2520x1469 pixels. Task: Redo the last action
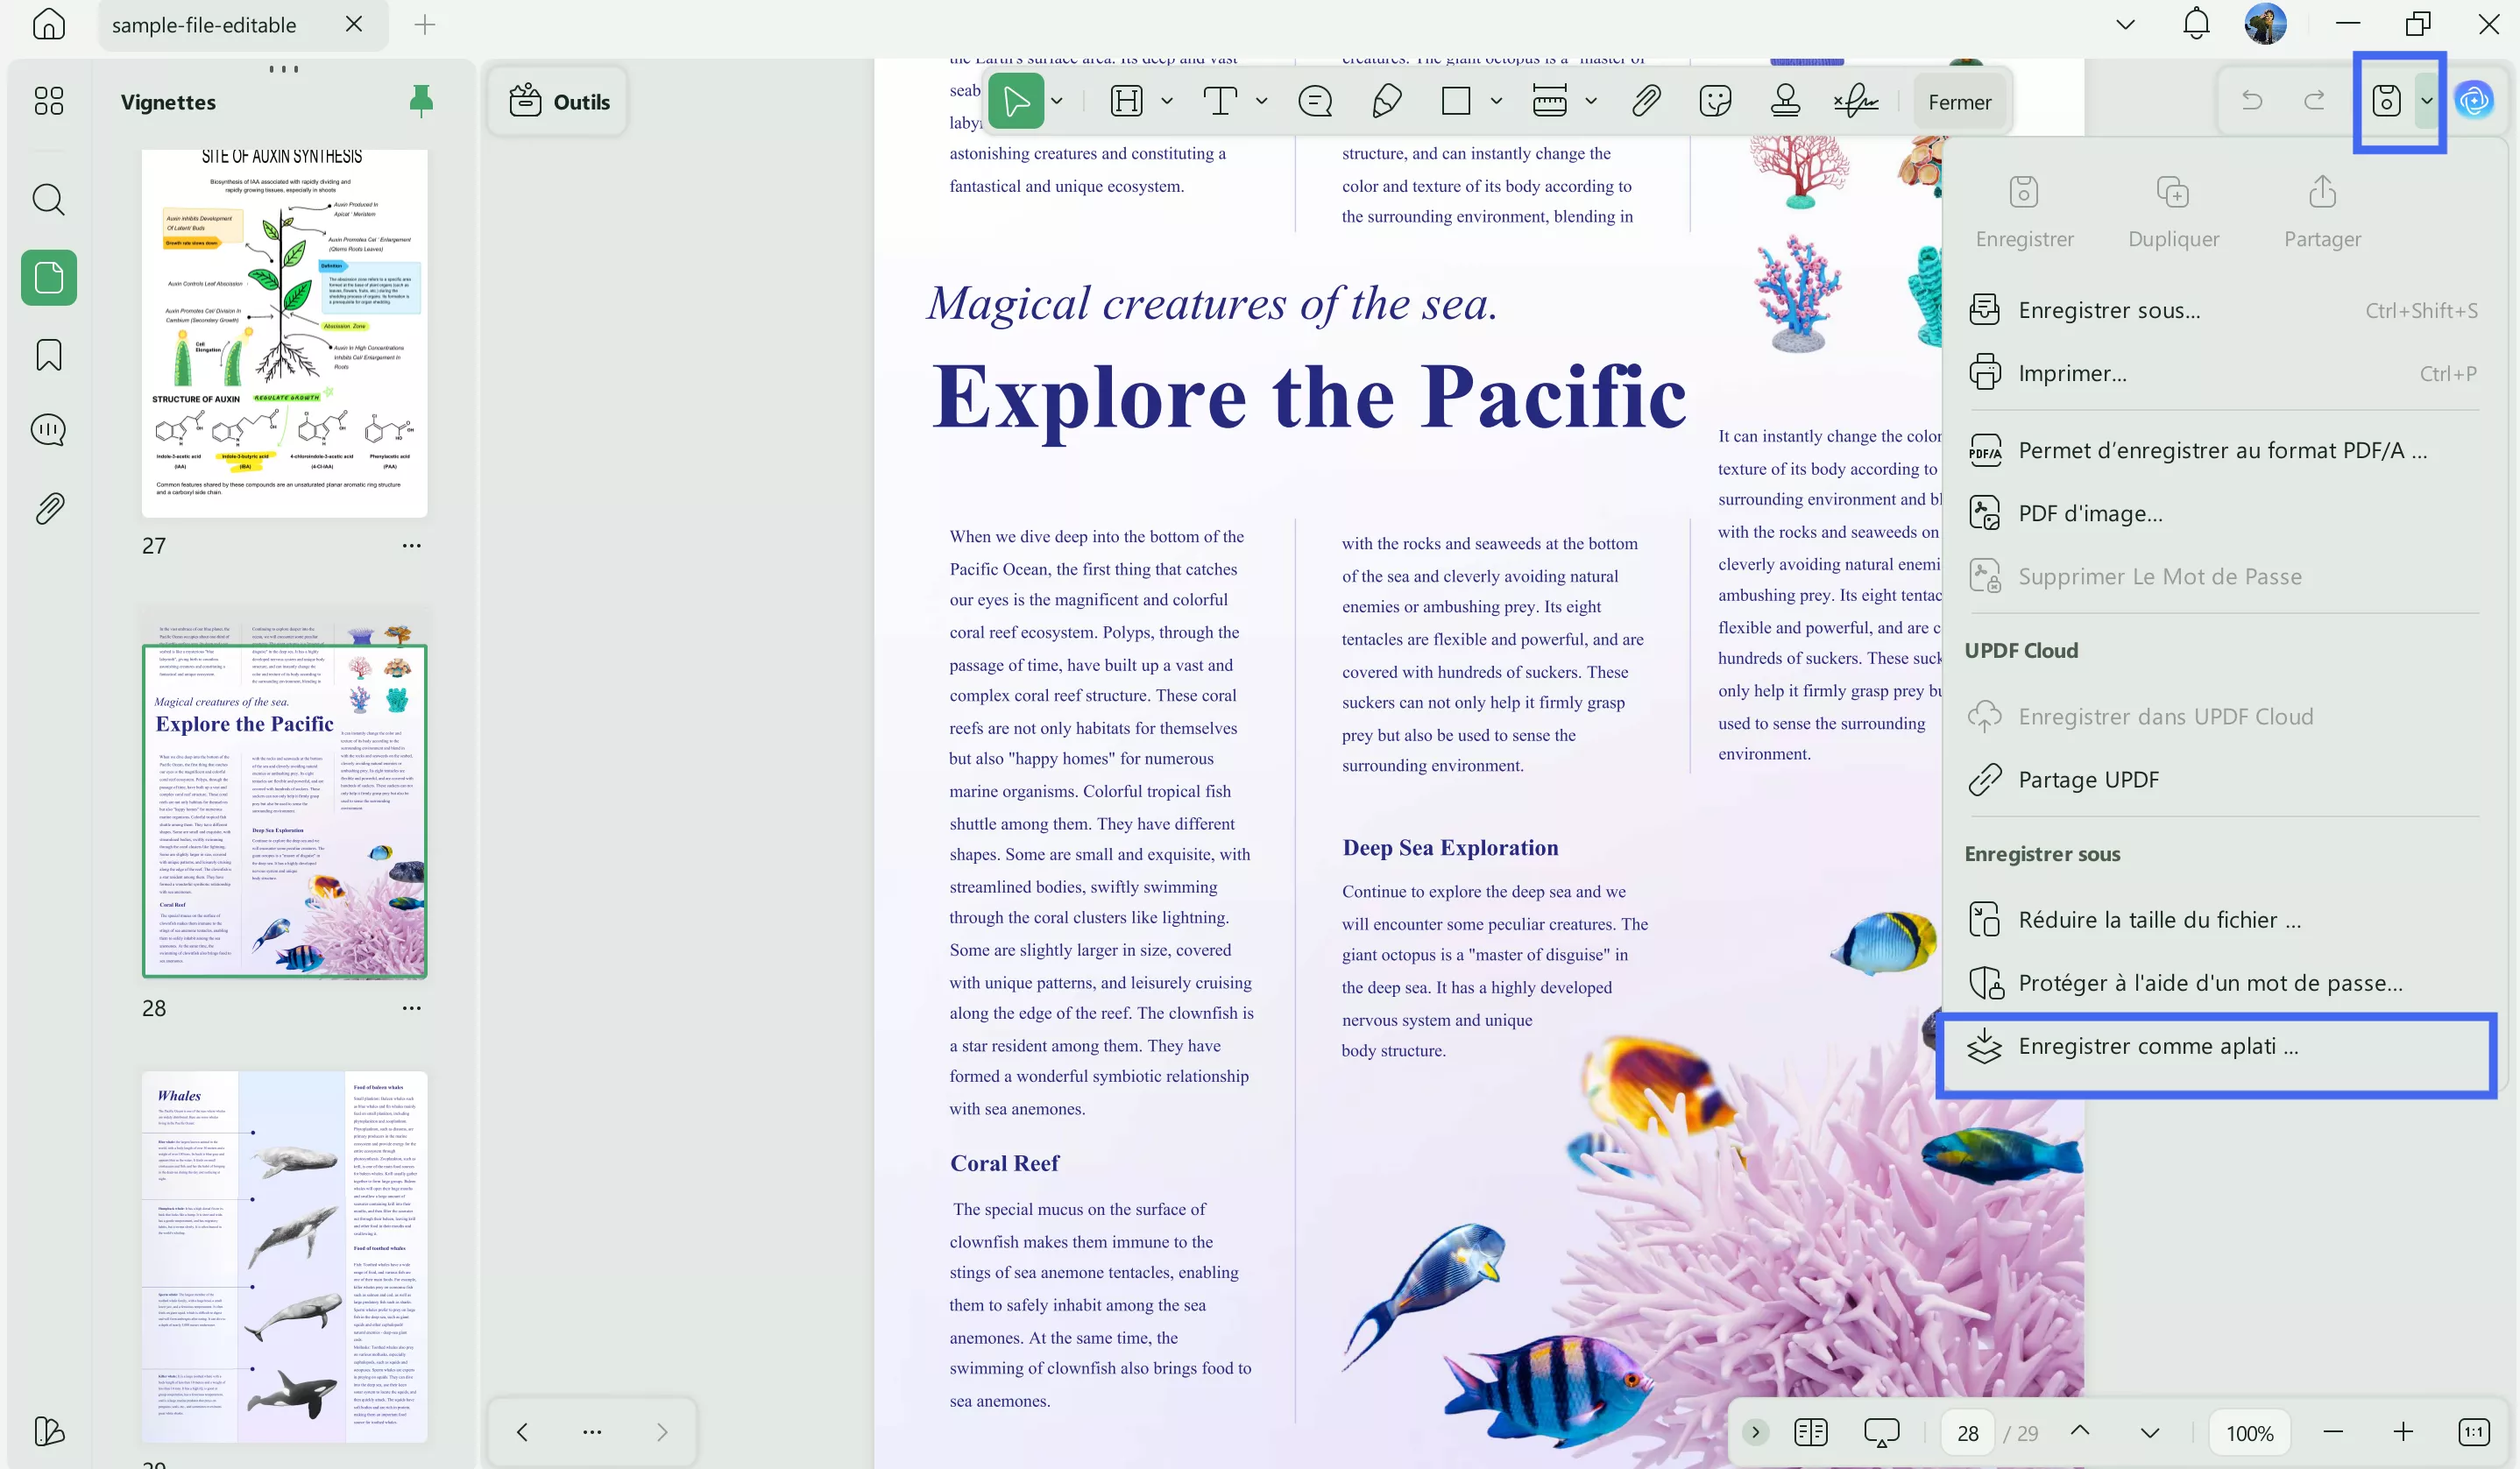pos(2314,100)
